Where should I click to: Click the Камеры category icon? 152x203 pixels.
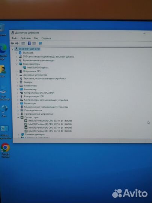[21, 82]
